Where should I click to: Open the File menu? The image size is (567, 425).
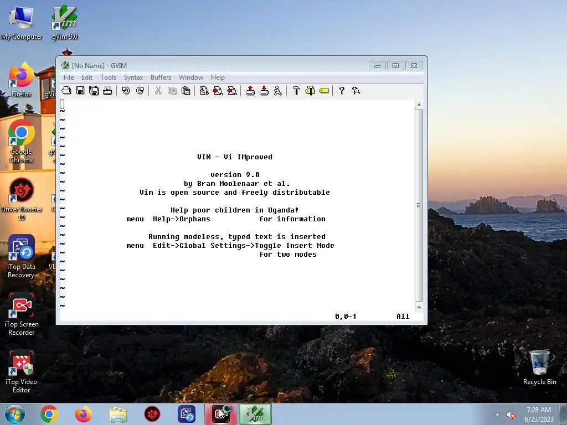click(x=69, y=77)
